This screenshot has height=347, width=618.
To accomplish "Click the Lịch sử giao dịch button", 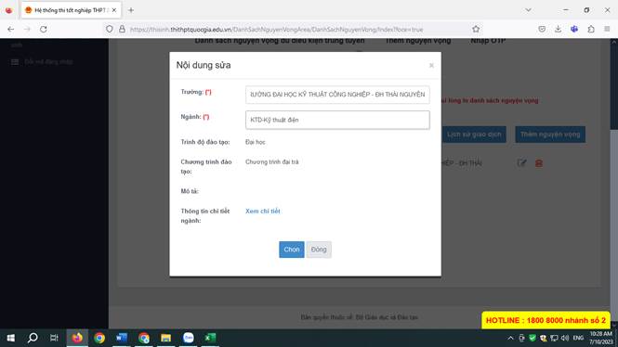I will click(x=474, y=135).
